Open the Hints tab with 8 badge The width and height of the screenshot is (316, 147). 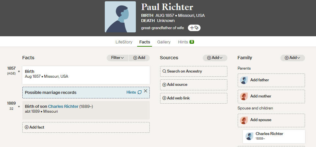(186, 42)
